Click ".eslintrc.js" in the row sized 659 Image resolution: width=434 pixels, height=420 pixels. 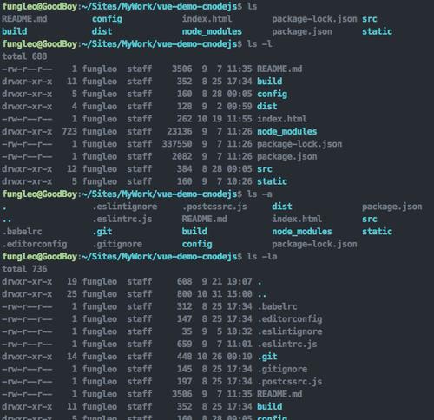(x=287, y=344)
